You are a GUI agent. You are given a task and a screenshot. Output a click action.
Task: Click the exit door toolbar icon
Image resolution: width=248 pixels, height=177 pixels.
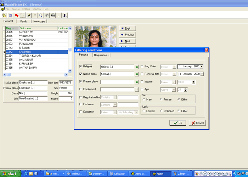(x=65, y=15)
